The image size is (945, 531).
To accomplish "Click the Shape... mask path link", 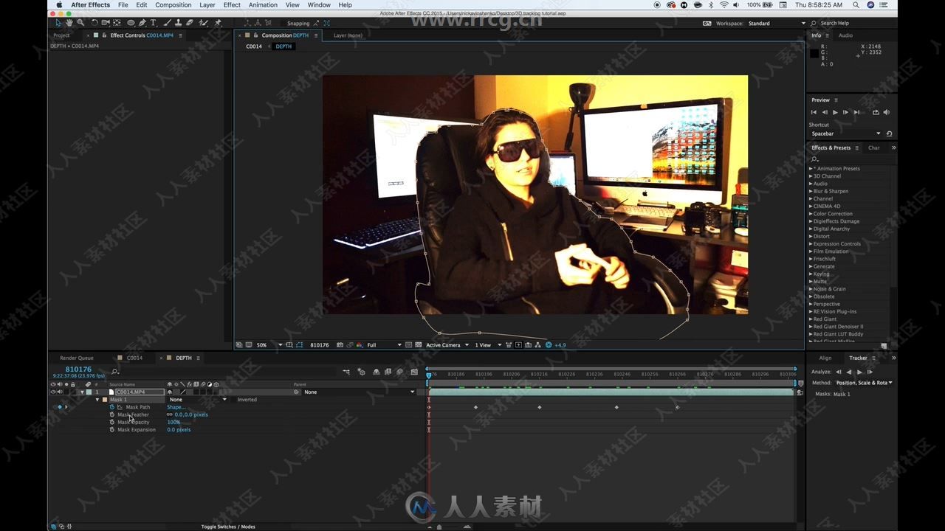I will coord(176,407).
